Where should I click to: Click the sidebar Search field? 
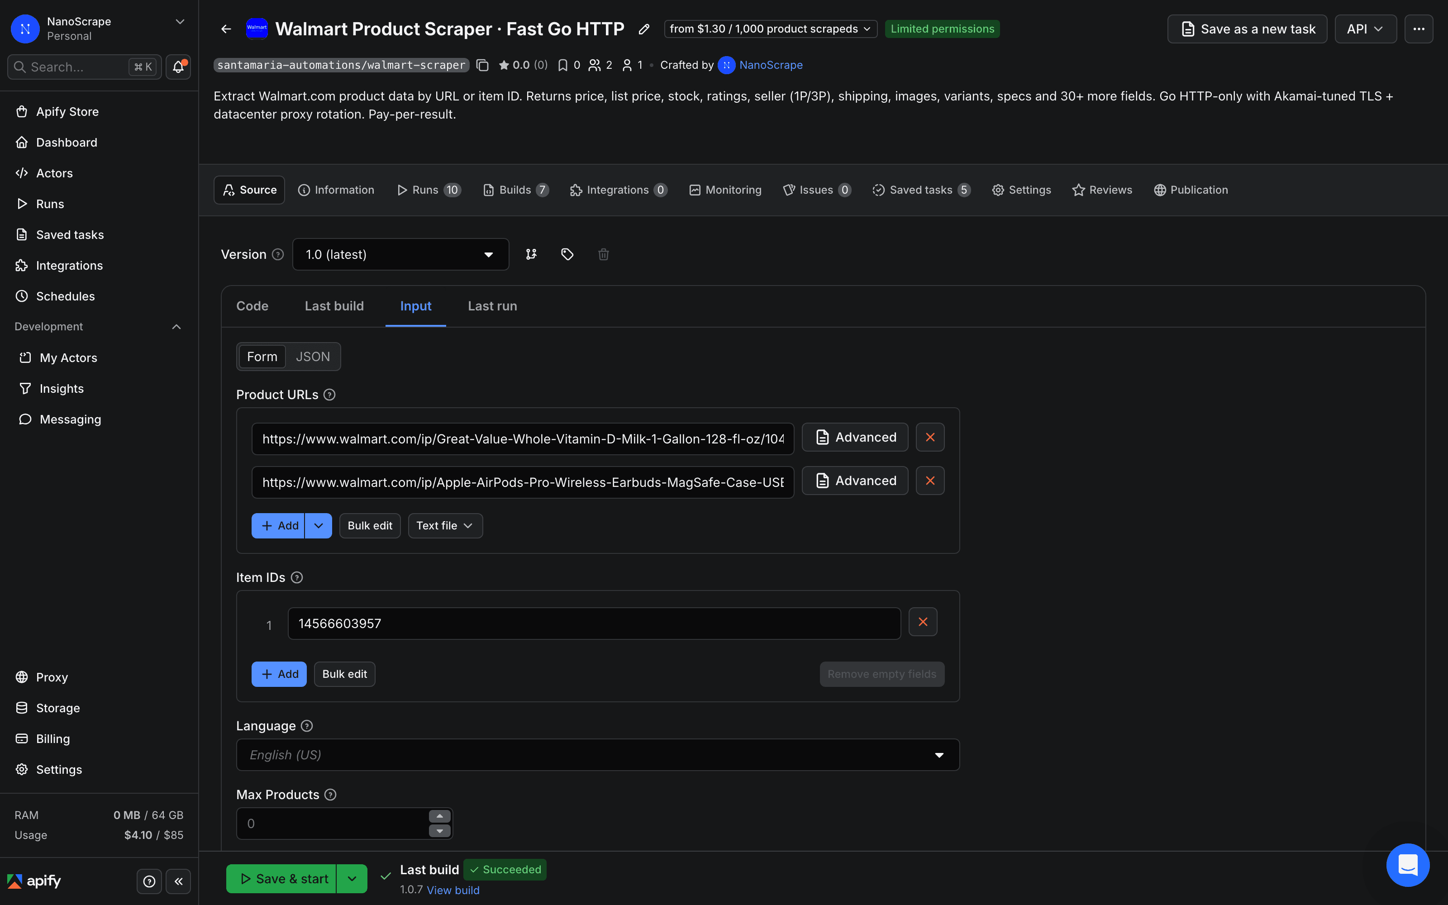(x=84, y=67)
